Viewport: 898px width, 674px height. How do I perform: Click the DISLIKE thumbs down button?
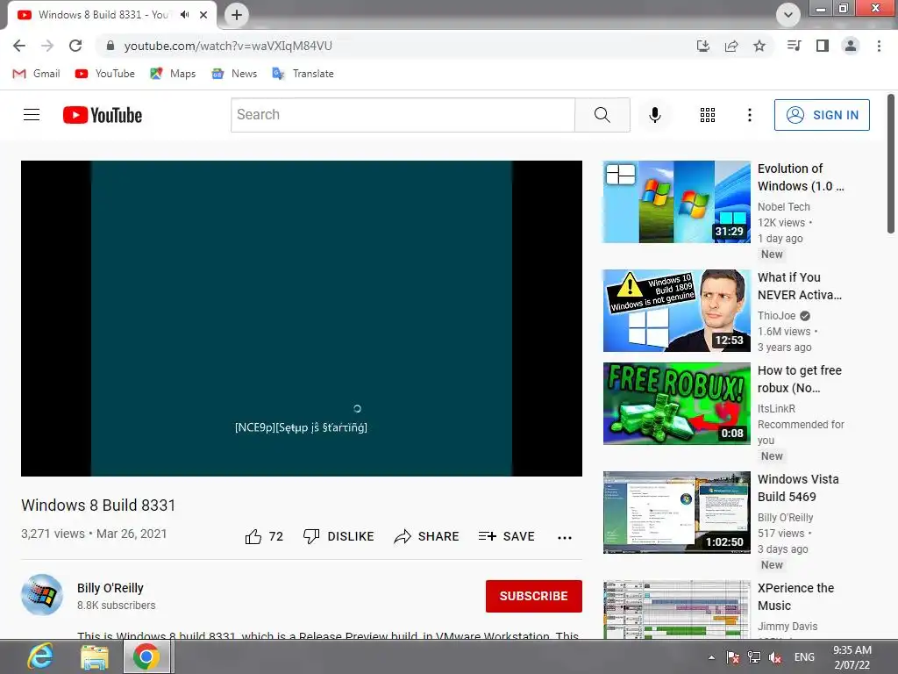[339, 536]
